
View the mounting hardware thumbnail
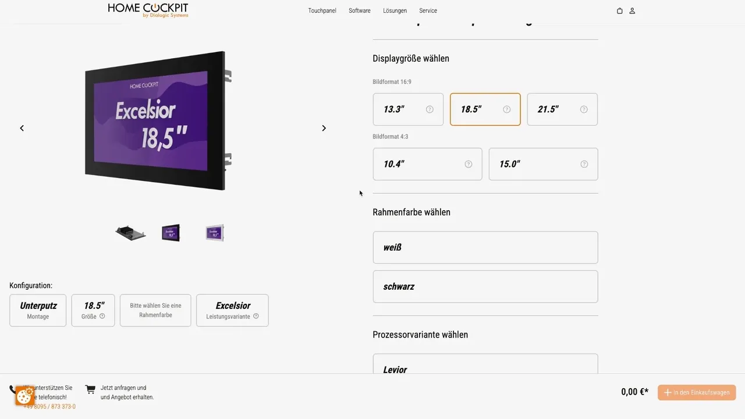(130, 233)
